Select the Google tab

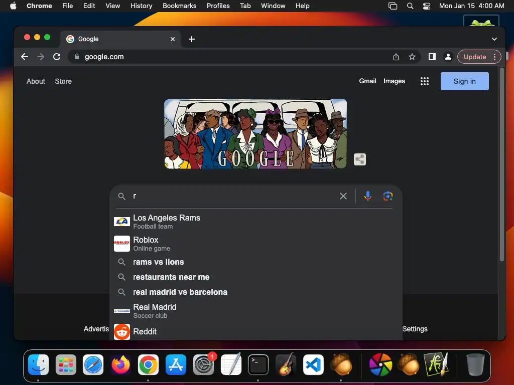(x=120, y=39)
